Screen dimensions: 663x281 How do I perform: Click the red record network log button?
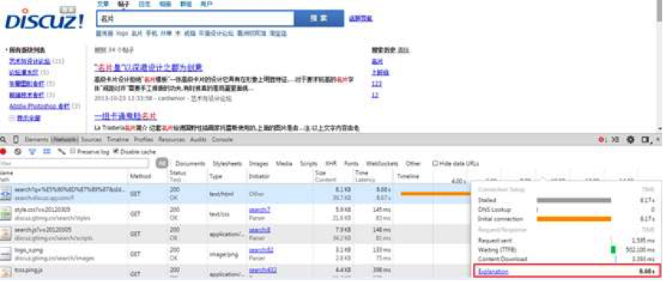click(3, 152)
